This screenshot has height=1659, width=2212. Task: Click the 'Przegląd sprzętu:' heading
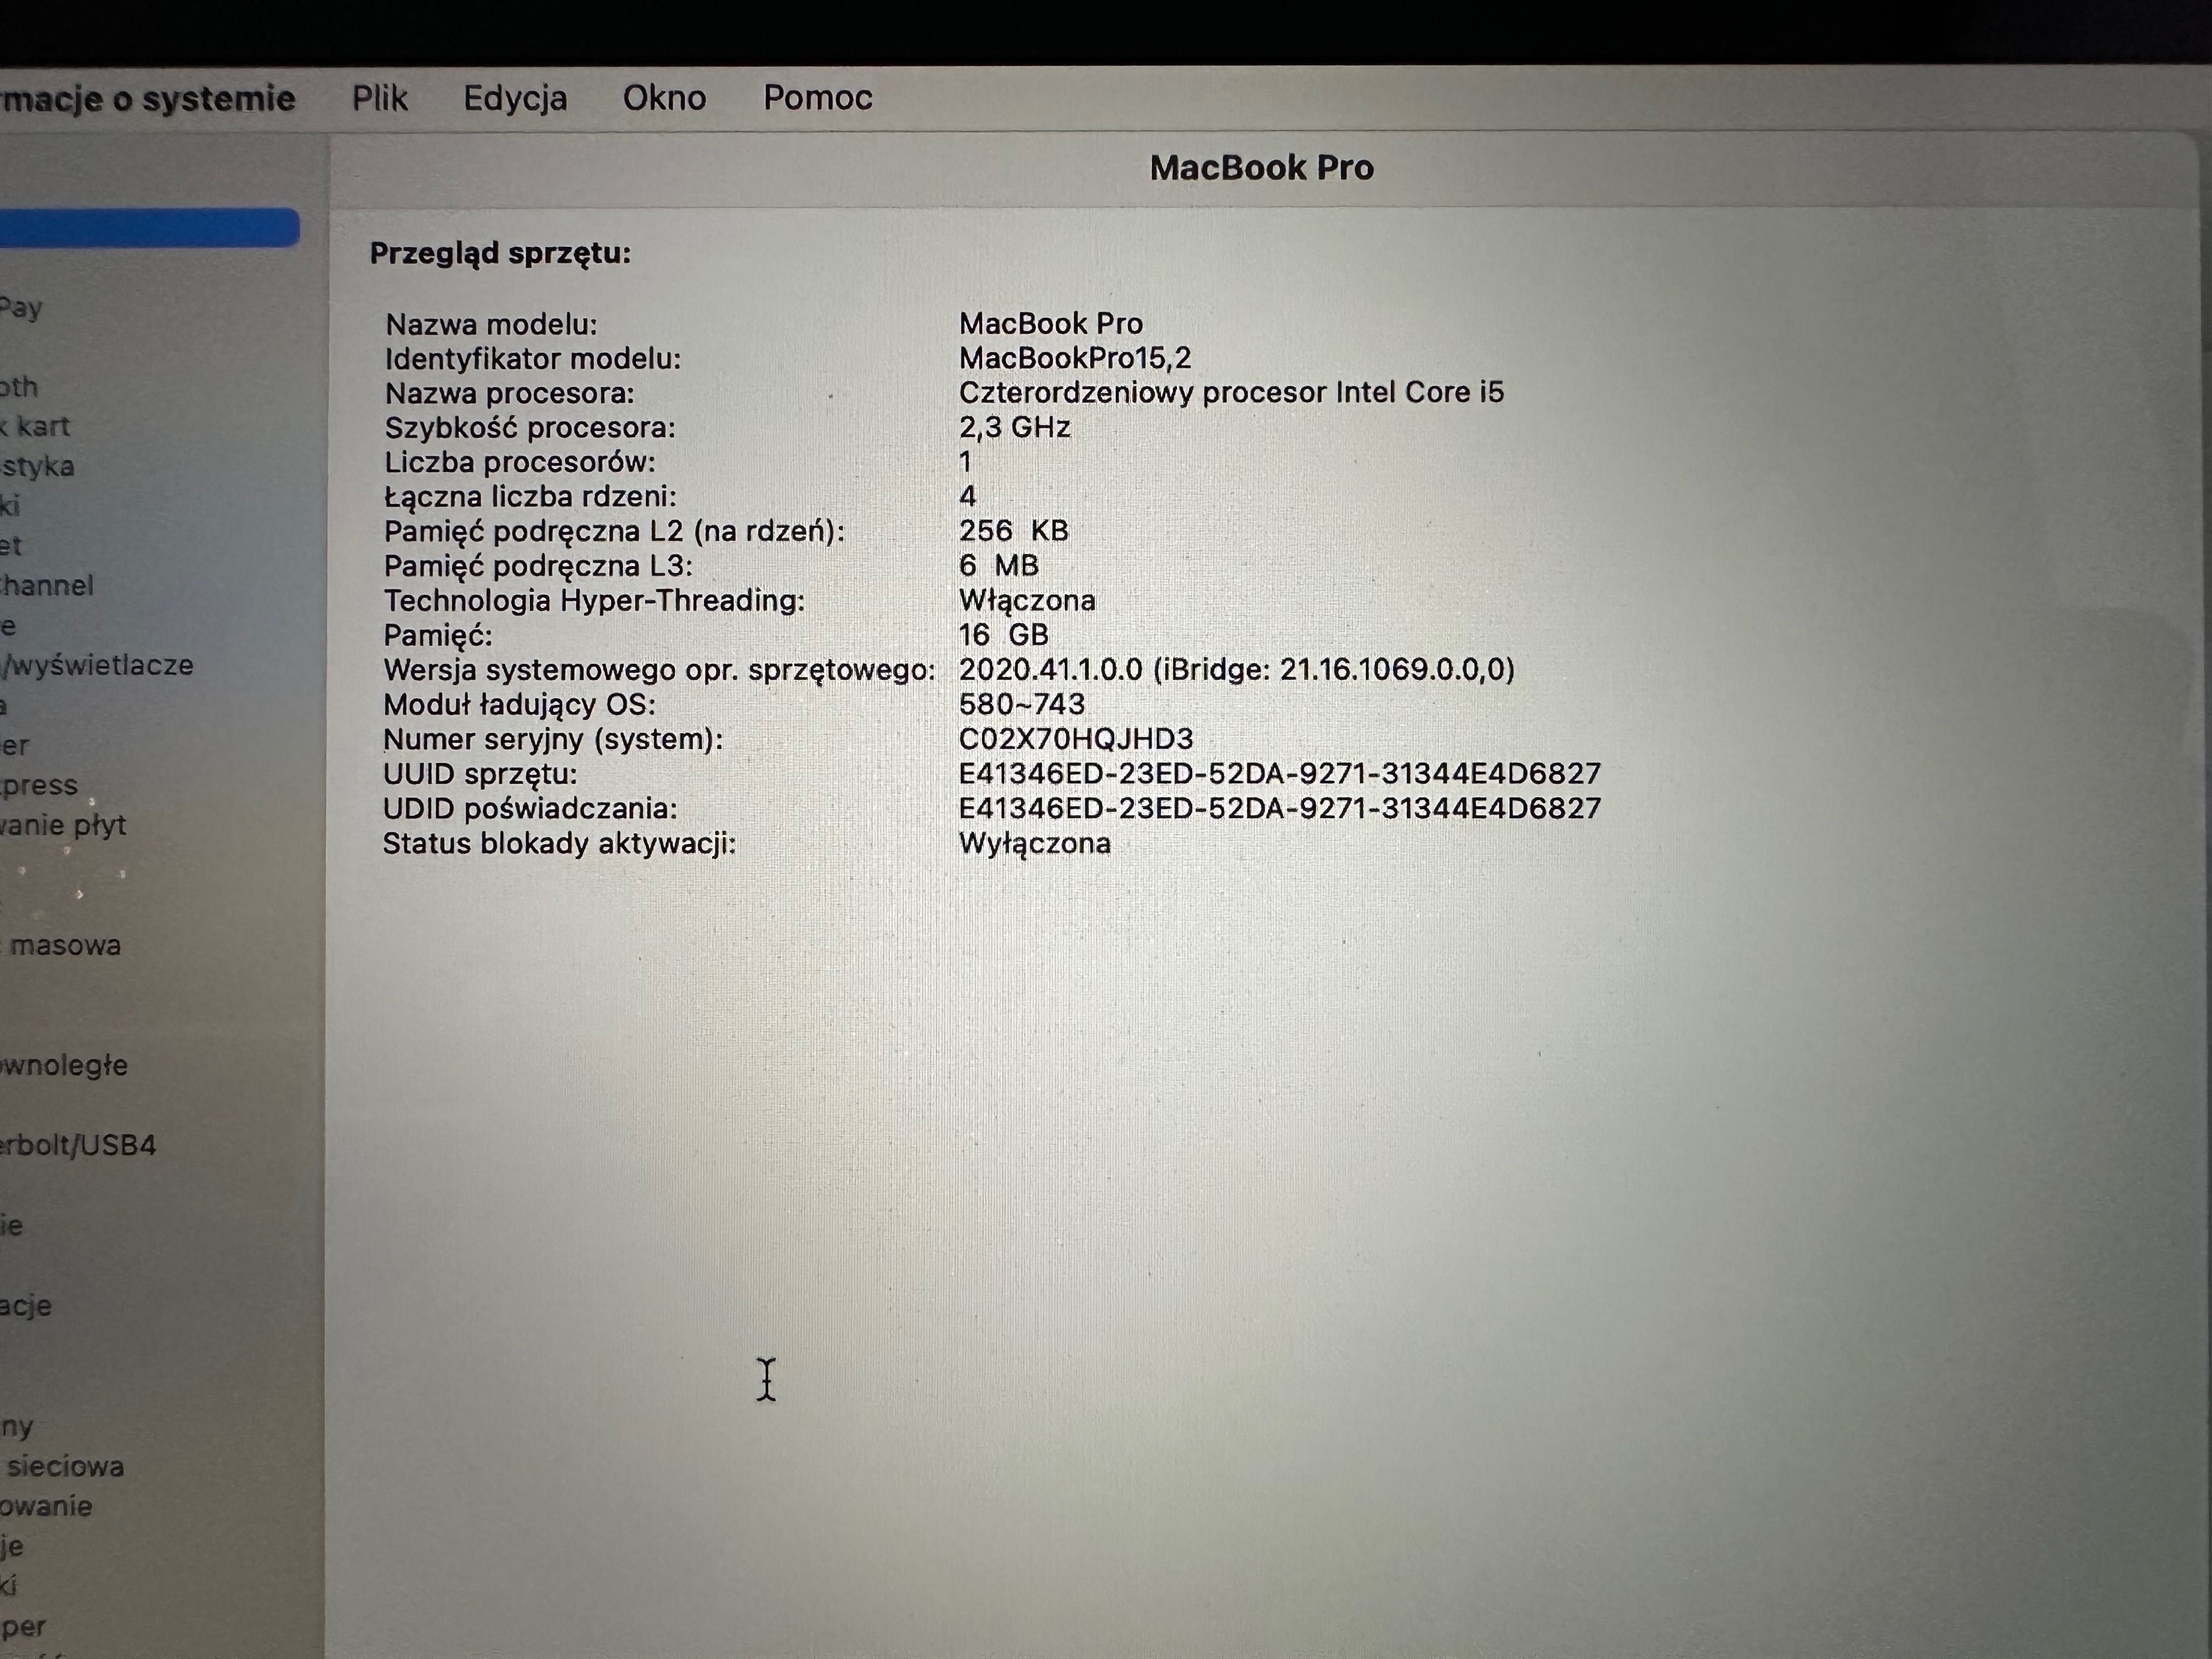click(x=500, y=253)
